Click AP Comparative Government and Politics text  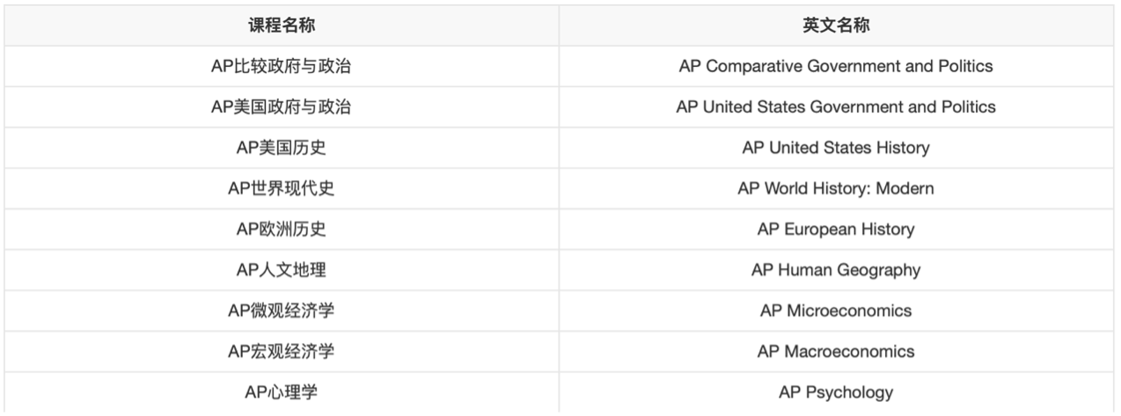836,66
